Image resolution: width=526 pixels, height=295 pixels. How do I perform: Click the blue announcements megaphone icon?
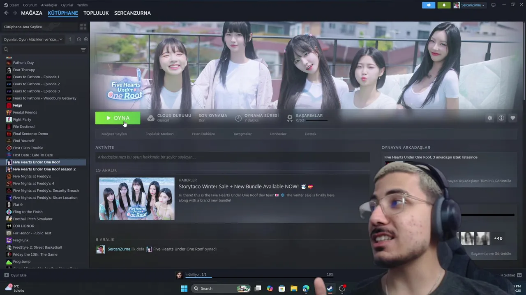[428, 5]
